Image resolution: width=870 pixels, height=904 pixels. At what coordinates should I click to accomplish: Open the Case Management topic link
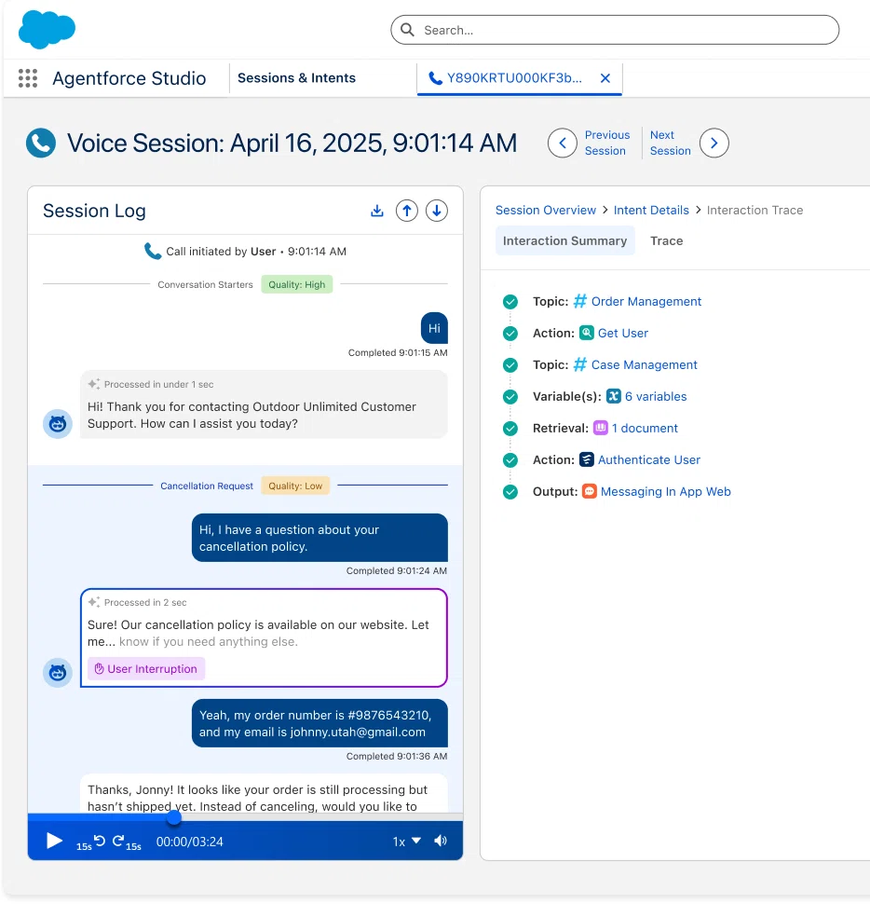tap(645, 365)
